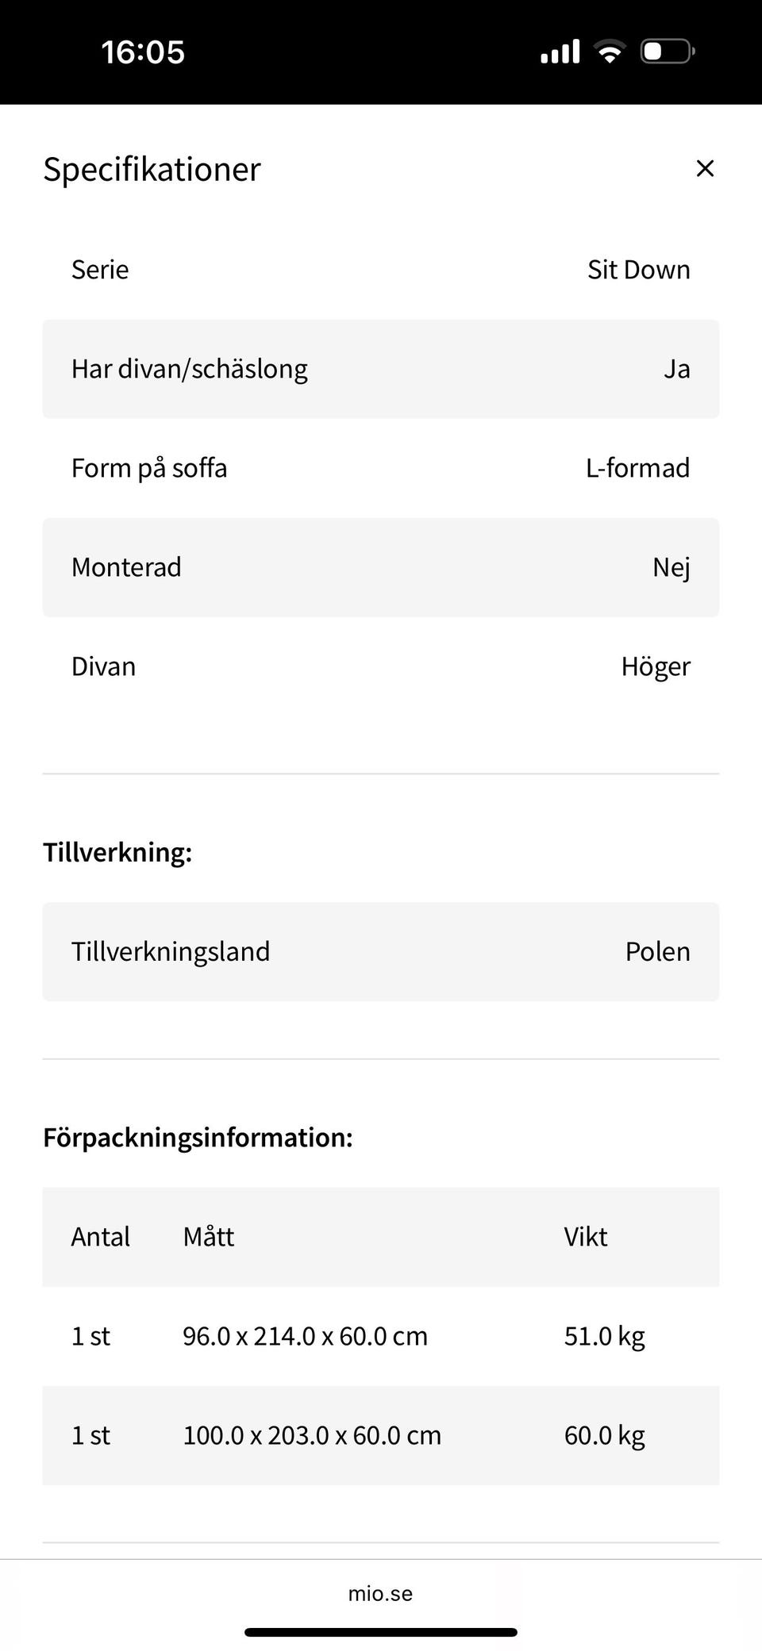762x1651 pixels.
Task: Select the Serie row
Action: [x=381, y=270]
